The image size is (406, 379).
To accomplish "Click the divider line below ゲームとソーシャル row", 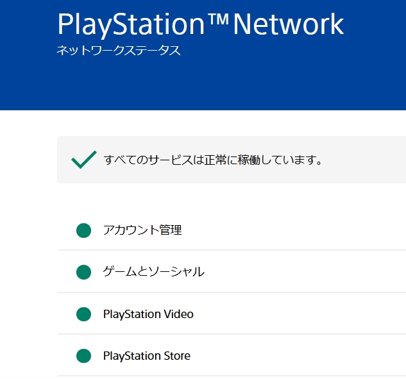I will [x=231, y=292].
